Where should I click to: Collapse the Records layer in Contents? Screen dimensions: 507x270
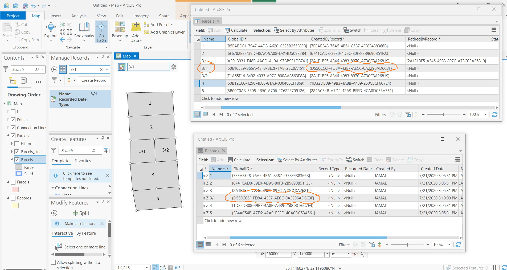[8, 198]
